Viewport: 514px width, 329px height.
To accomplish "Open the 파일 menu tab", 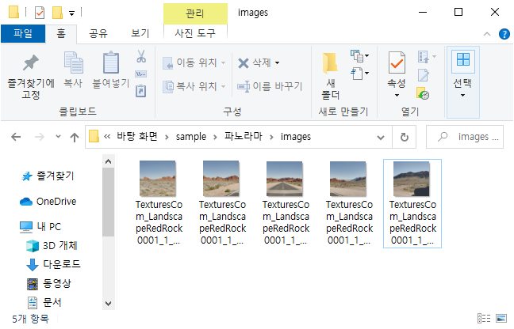I will coord(23,34).
